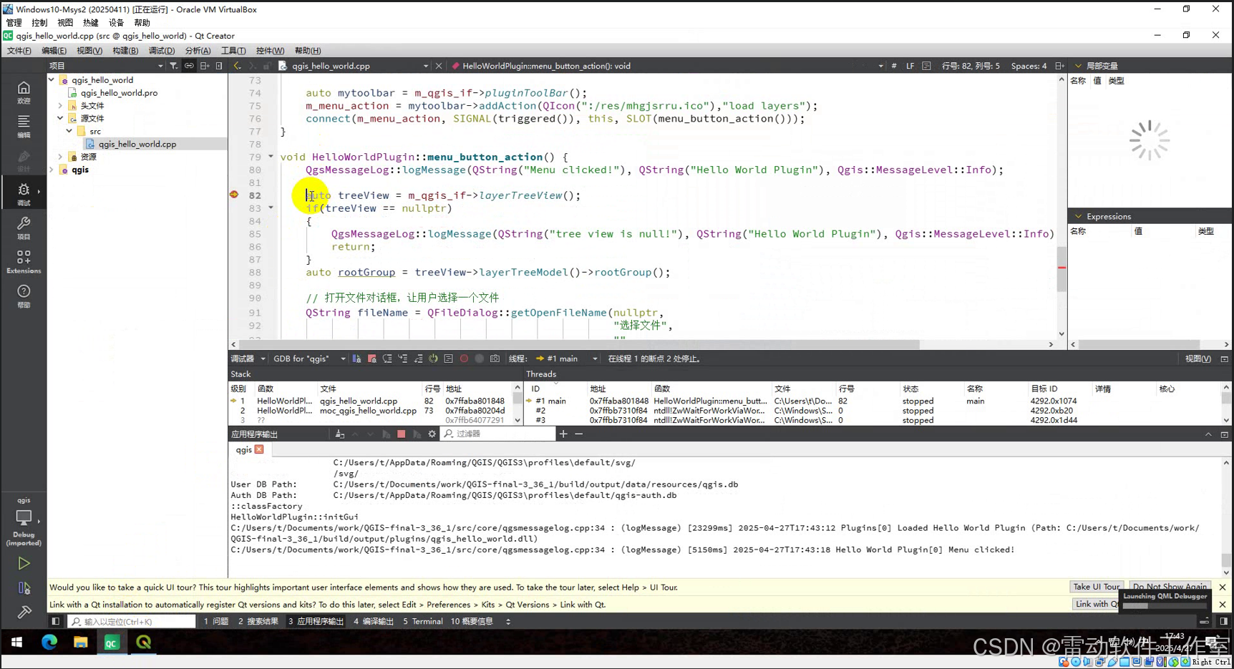
Task: Collapse the 源文件 sources folder
Action: pos(60,118)
